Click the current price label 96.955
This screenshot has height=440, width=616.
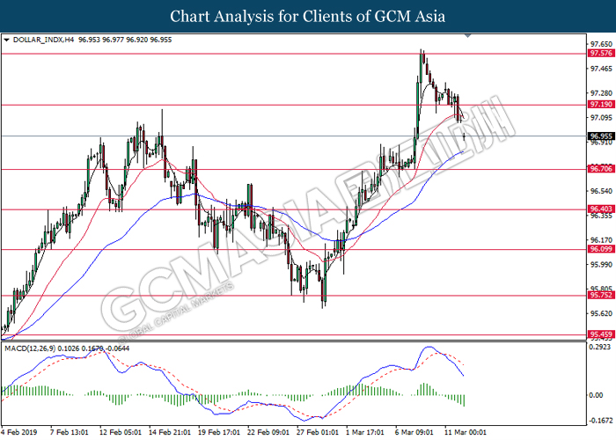pos(601,136)
